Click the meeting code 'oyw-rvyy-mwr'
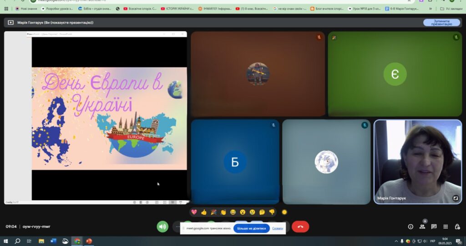Viewport: 466px width, 246px height. click(x=36, y=227)
